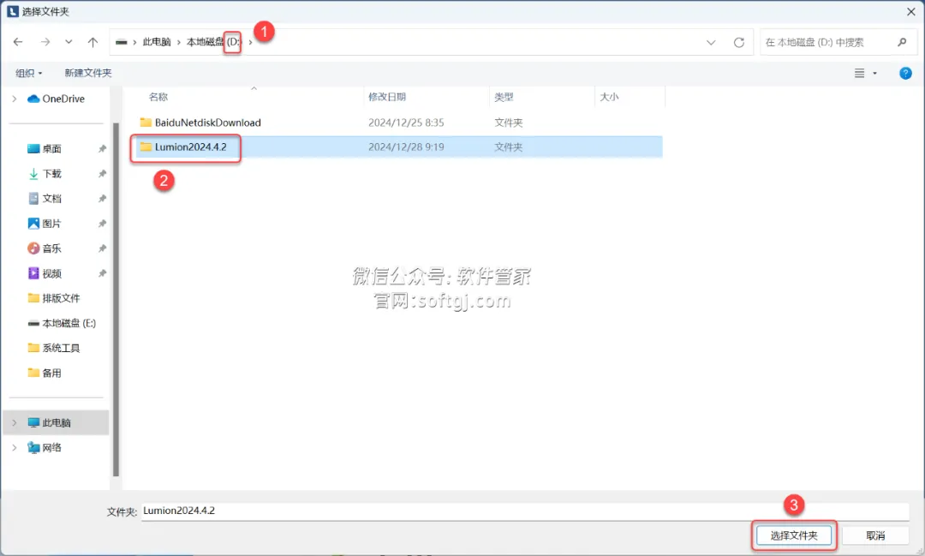
Task: Open 音乐 in quick access
Action: [x=45, y=248]
